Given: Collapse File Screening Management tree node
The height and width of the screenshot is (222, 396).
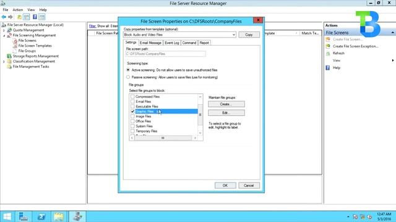Looking at the screenshot, I should [x=4, y=36].
